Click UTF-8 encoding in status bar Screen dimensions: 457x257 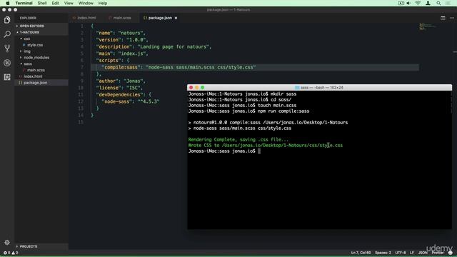click(401, 253)
